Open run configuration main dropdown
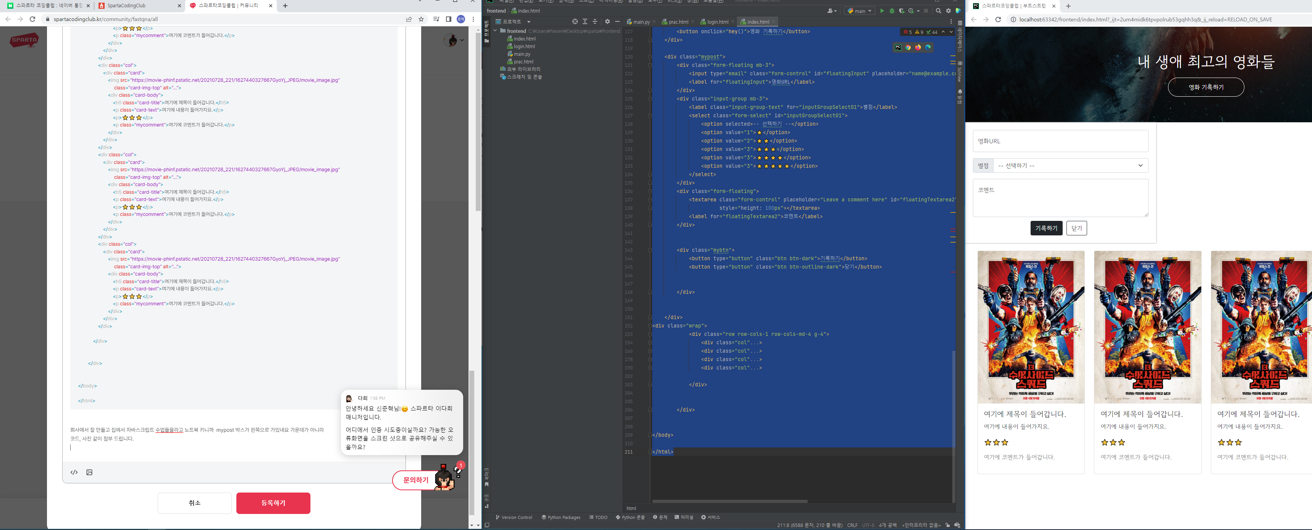 click(x=860, y=11)
